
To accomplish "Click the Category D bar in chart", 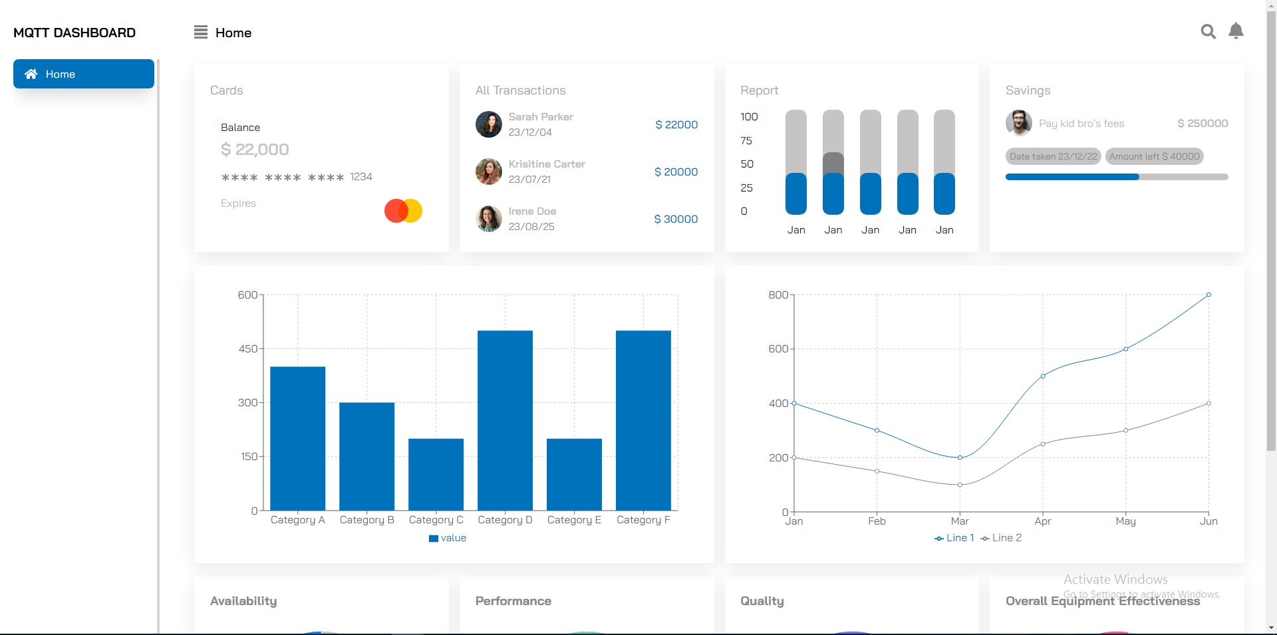I will tap(505, 420).
